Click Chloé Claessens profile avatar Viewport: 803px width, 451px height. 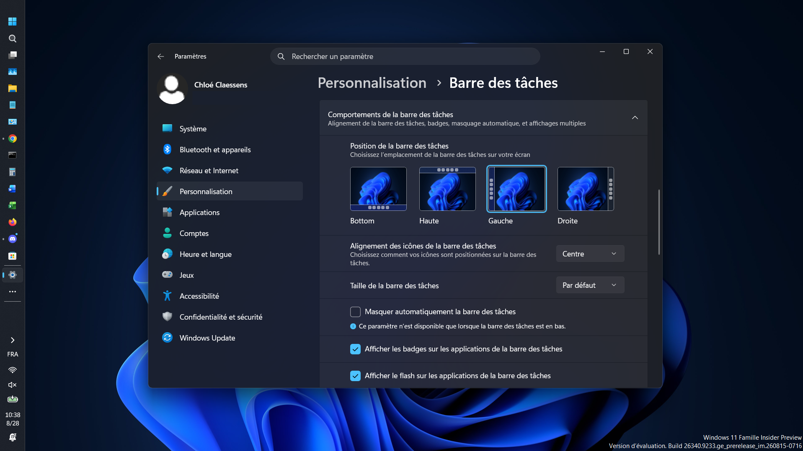coord(172,89)
